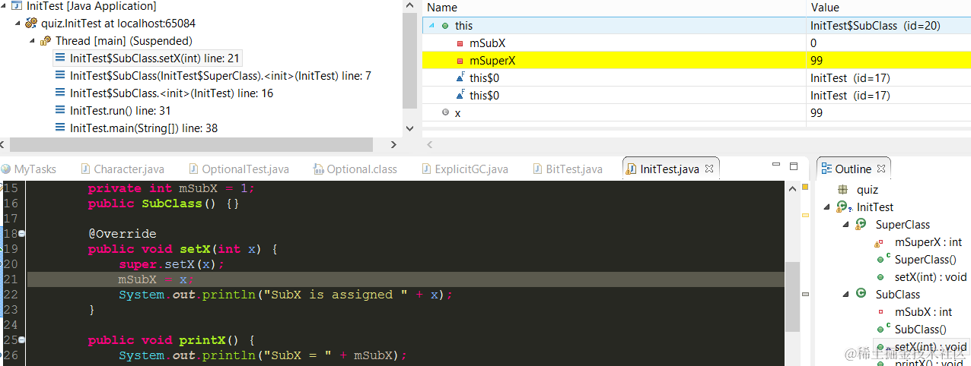
Task: Fold the printX method at line 25
Action: click(x=22, y=340)
